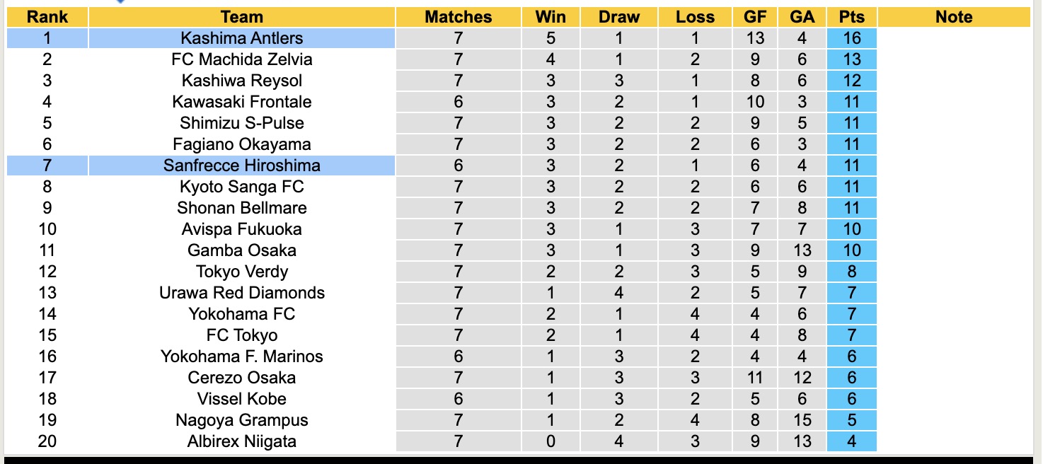Select Vissel Kobe team name

click(x=241, y=399)
